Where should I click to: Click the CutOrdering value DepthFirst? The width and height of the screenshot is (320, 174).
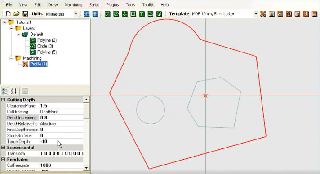click(61, 112)
